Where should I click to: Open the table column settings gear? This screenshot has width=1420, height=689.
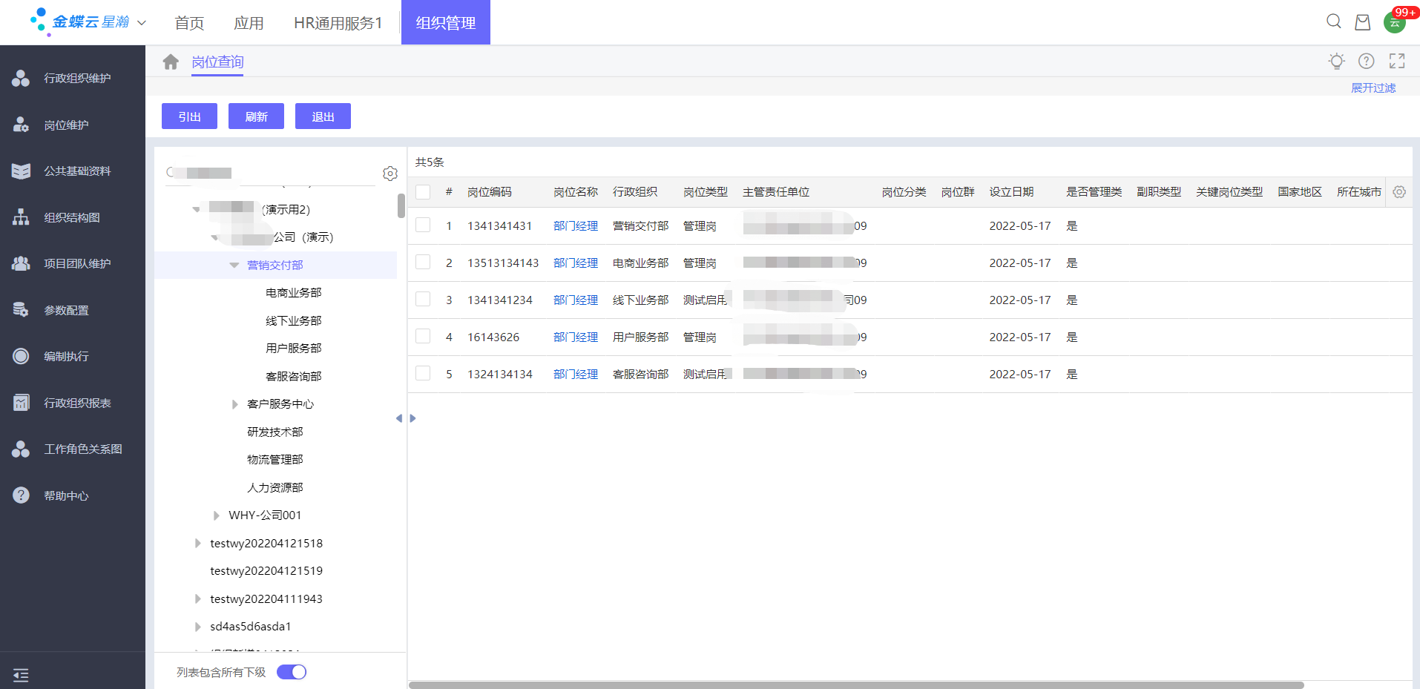[1399, 192]
